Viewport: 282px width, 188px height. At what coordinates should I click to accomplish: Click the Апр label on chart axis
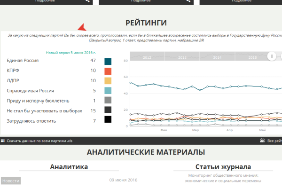229,130
